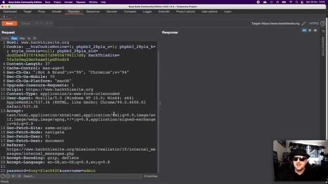
Task: Select combined tabbed view layout icon
Action: tap(315, 31)
